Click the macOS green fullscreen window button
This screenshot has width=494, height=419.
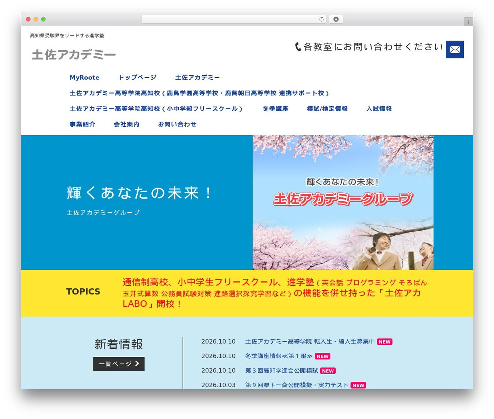pos(43,19)
